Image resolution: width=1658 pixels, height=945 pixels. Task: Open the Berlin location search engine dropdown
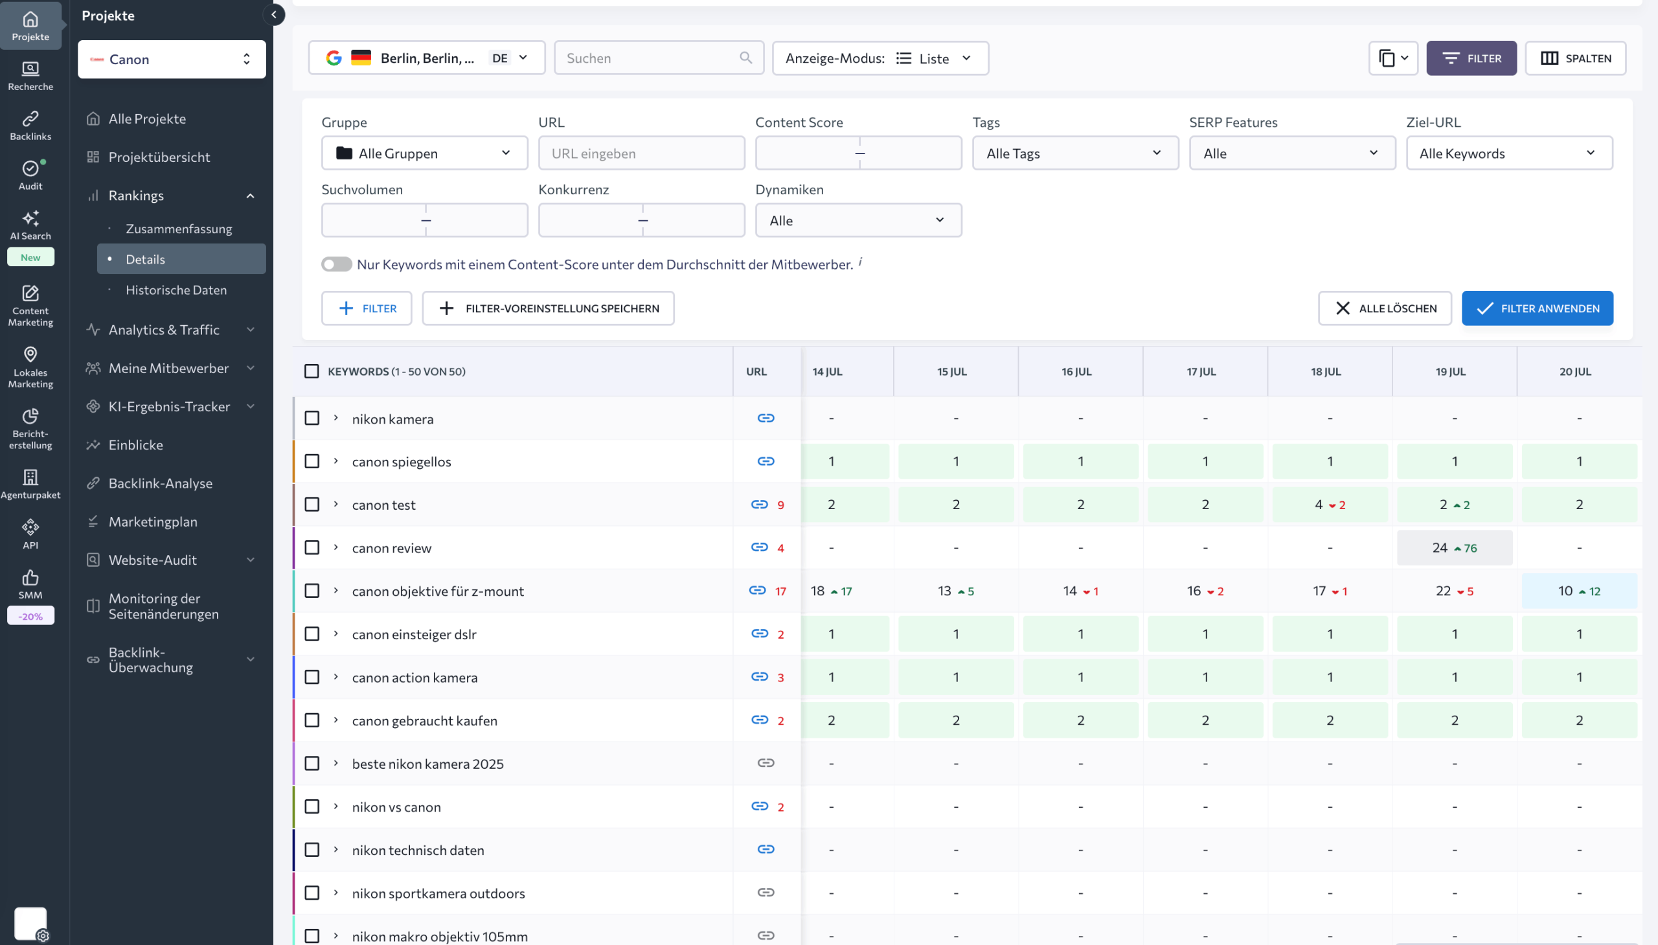click(426, 58)
